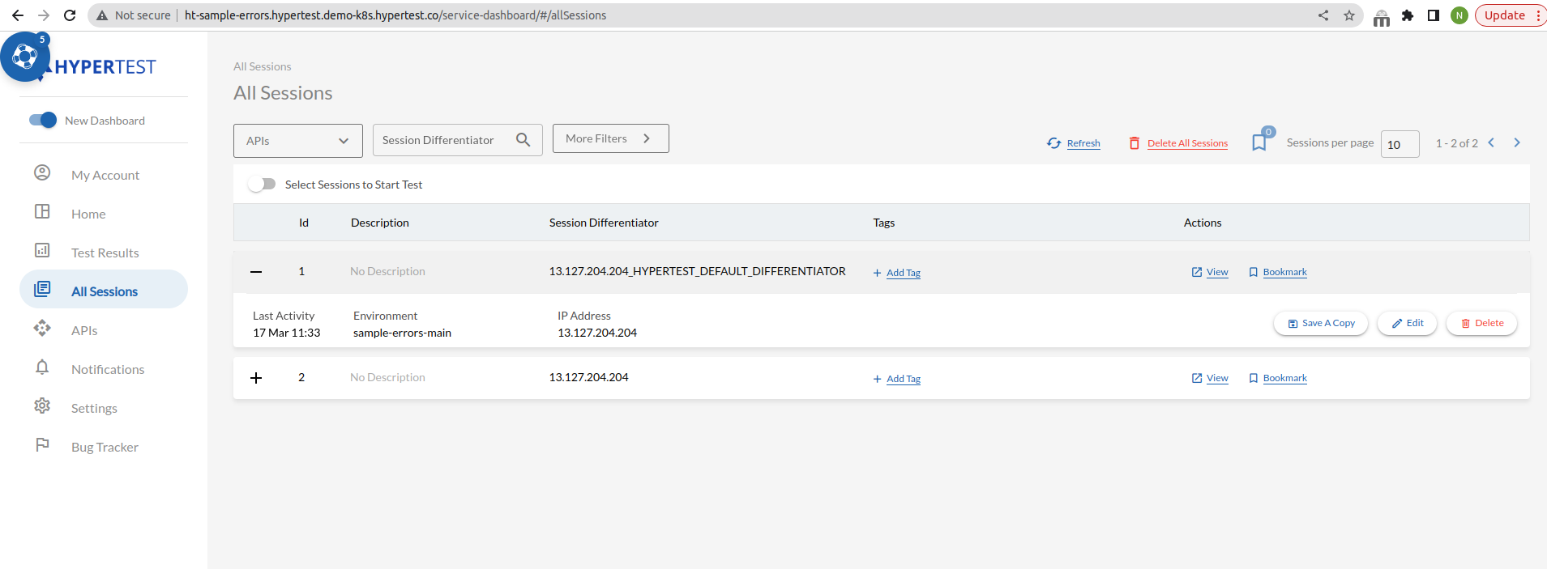Screen dimensions: 1547x569
Task: Click the bookmark star in address bar
Action: (x=1349, y=15)
